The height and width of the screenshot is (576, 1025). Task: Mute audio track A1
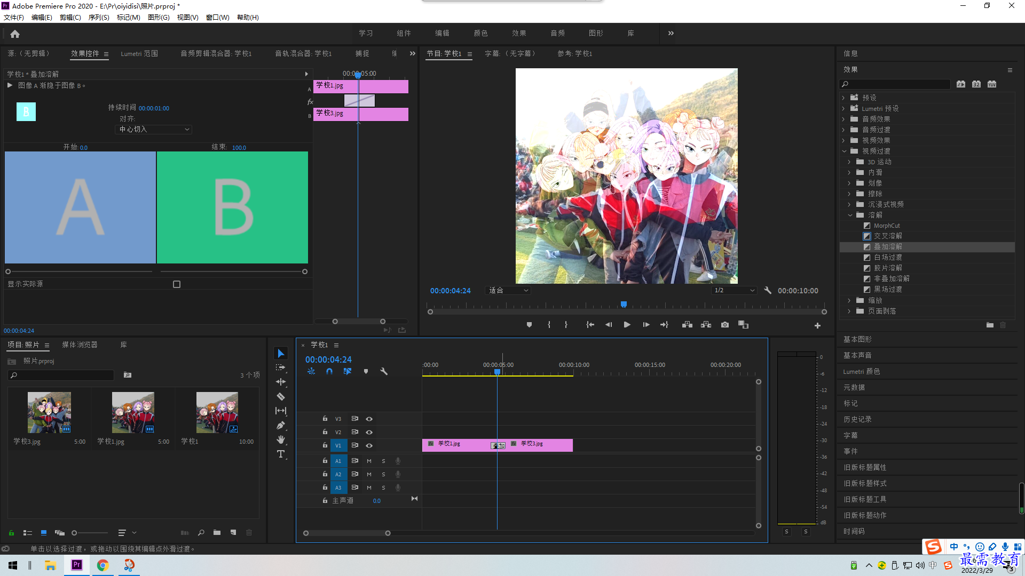click(369, 461)
